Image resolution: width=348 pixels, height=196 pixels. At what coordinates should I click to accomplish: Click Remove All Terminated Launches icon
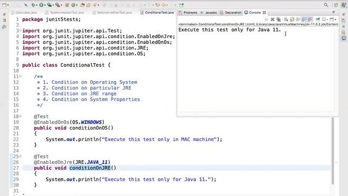(x=278, y=20)
